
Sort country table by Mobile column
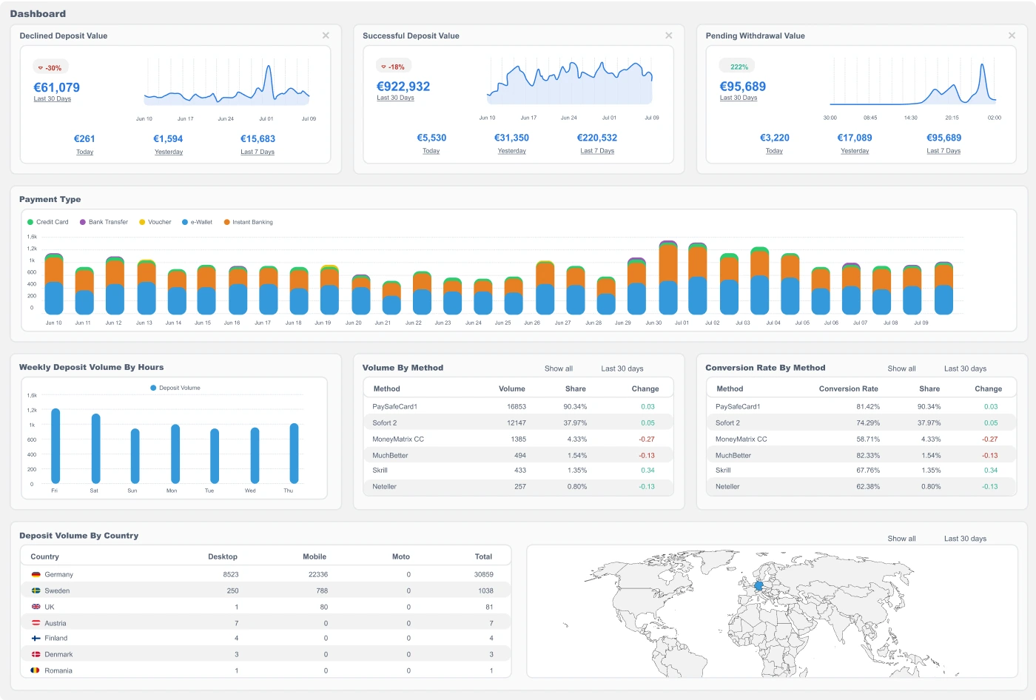314,556
